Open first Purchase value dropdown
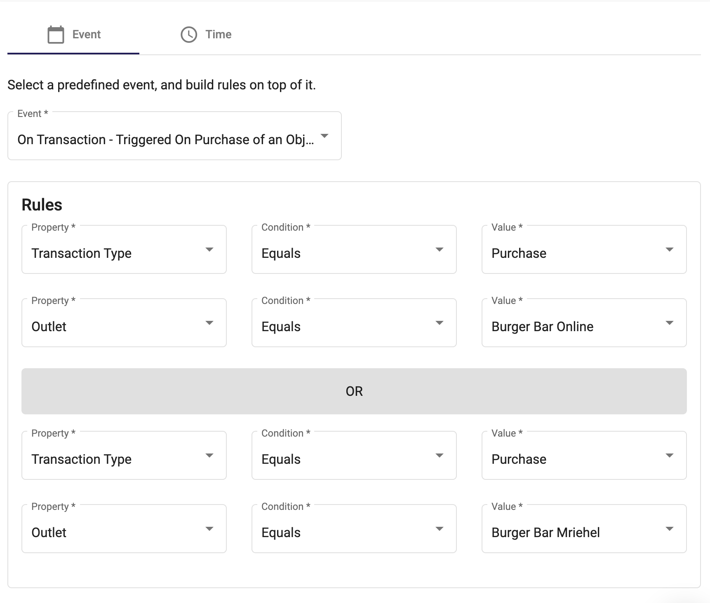The image size is (710, 603). click(583, 253)
